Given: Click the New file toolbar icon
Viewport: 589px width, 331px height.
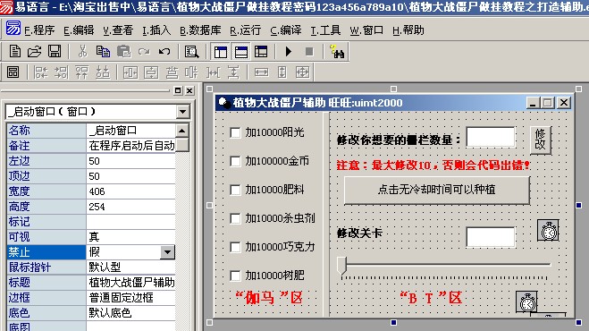Looking at the screenshot, I should (x=15, y=52).
